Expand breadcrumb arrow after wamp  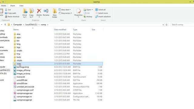click(48, 25)
